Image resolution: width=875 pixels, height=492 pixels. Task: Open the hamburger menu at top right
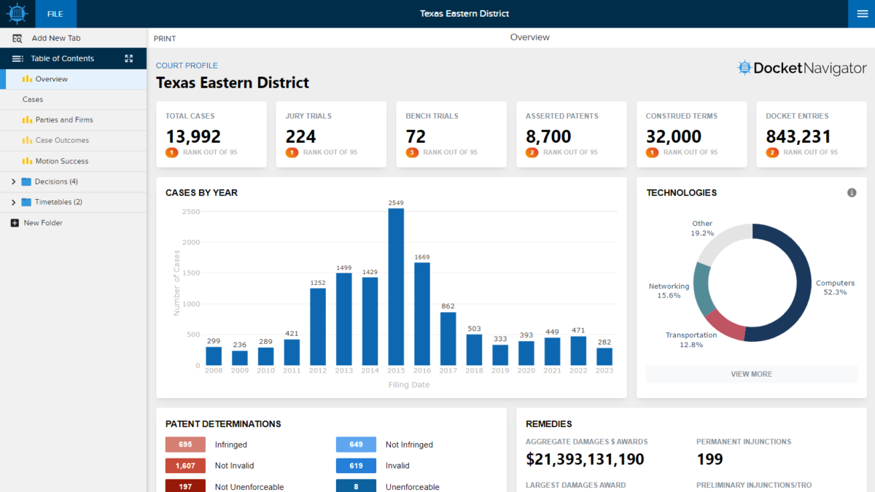point(861,14)
